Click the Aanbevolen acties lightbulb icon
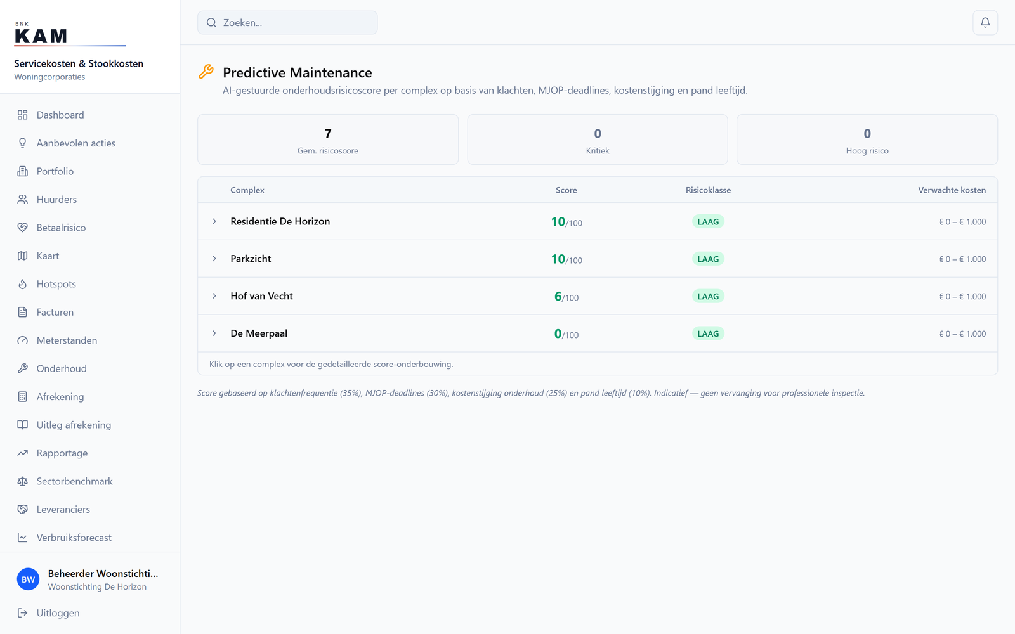This screenshot has height=634, width=1015. coord(23,143)
